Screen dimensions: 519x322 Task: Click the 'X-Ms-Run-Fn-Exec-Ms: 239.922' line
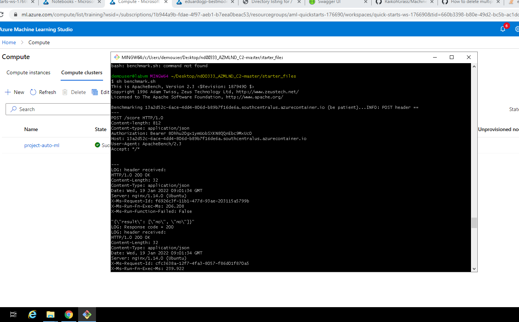pos(148,269)
